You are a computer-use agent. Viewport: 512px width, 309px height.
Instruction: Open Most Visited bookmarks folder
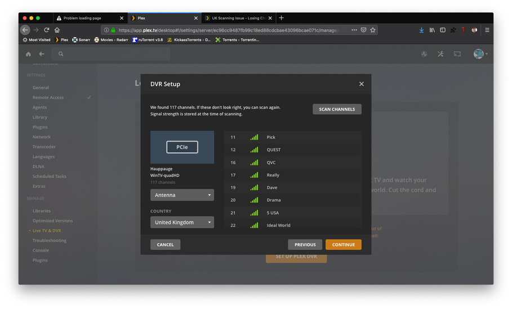click(x=36, y=40)
